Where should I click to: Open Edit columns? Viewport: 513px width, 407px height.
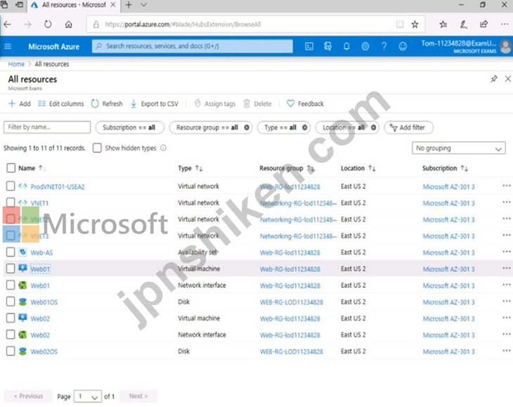pyautogui.click(x=61, y=104)
